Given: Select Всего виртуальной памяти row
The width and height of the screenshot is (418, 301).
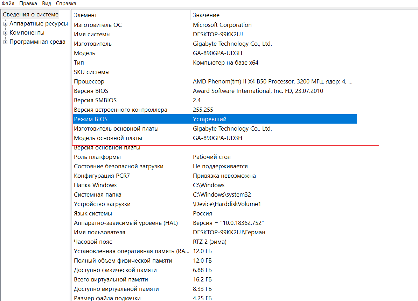Looking at the screenshot, I should pos(215,280).
